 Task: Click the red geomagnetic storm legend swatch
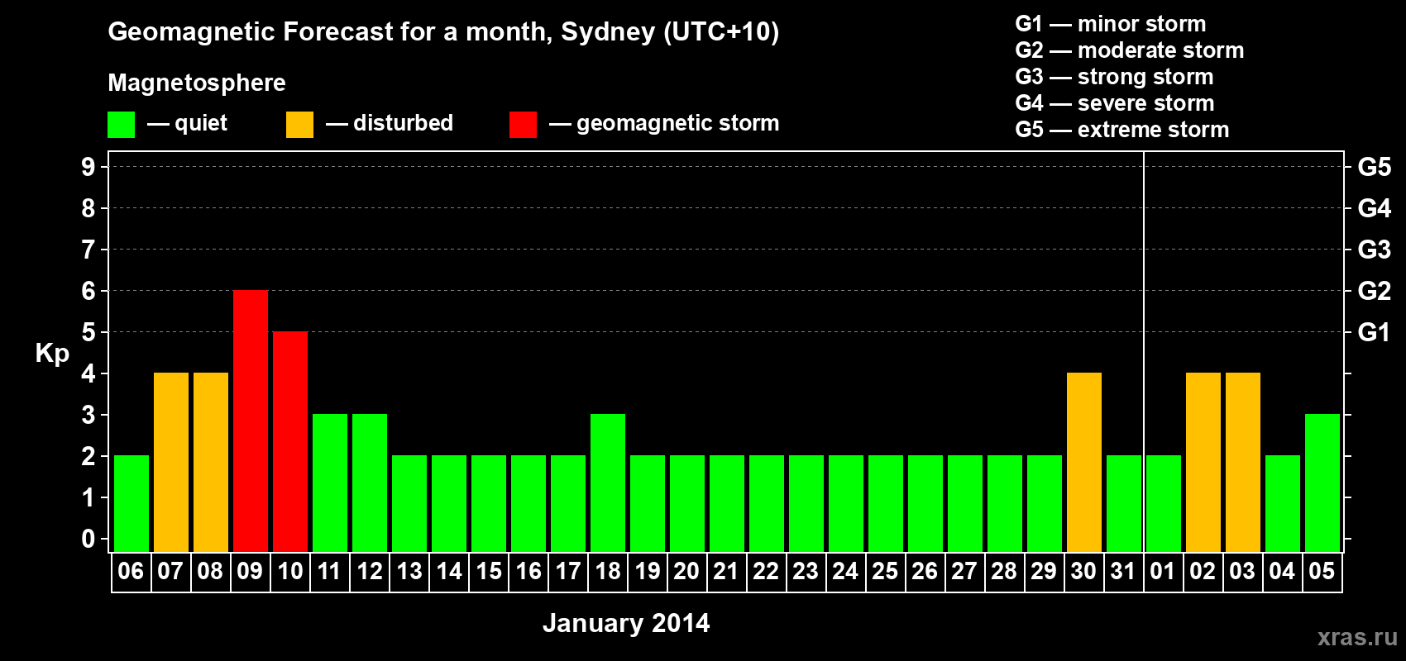[x=523, y=125]
